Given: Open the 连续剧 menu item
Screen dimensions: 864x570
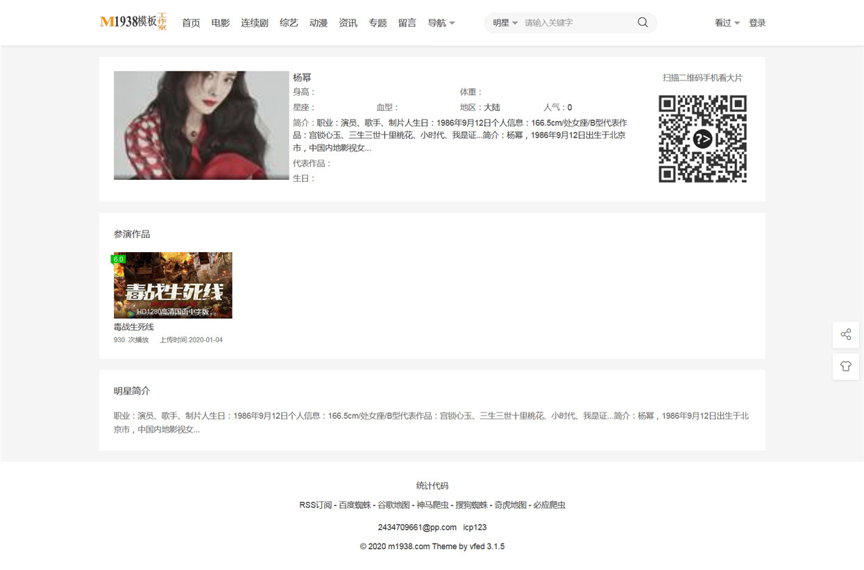Looking at the screenshot, I should pos(255,23).
